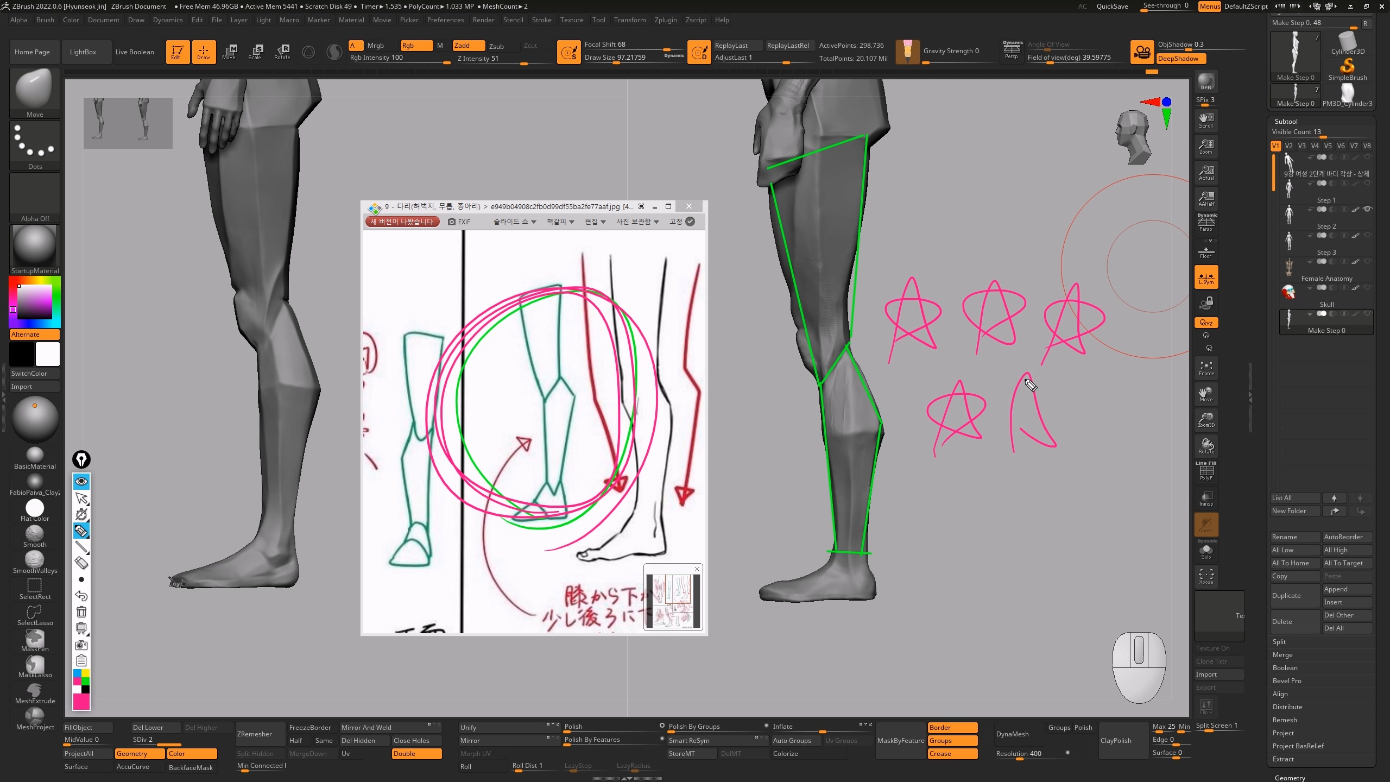Open the Stroke menu

click(541, 20)
